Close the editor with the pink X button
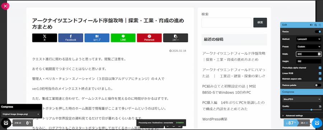 click(5, 6)
